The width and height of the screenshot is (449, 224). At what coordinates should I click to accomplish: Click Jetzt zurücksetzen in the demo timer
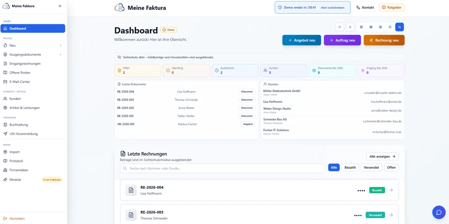[333, 8]
